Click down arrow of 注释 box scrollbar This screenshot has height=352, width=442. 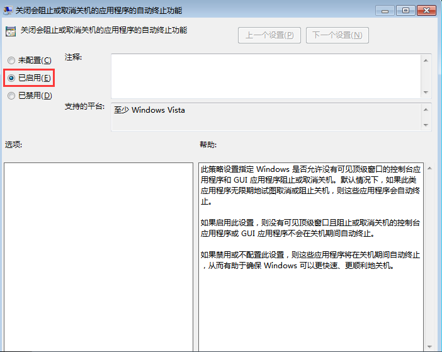point(426,92)
